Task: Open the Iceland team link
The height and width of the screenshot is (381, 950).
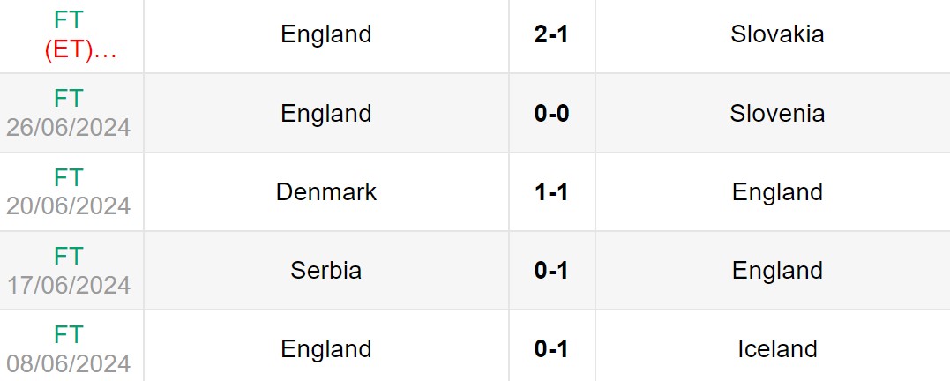Action: coord(777,348)
